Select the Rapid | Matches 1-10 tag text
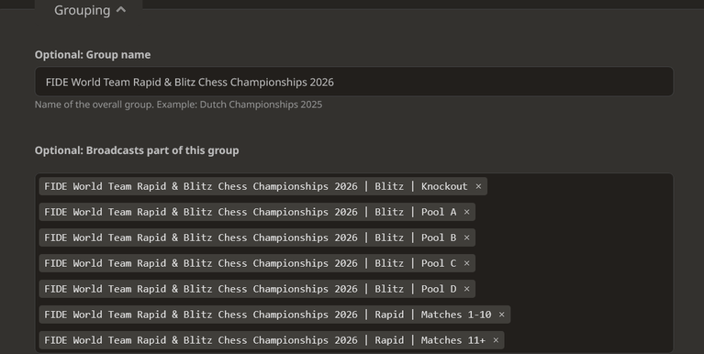Image resolution: width=704 pixels, height=354 pixels. pyautogui.click(x=268, y=315)
